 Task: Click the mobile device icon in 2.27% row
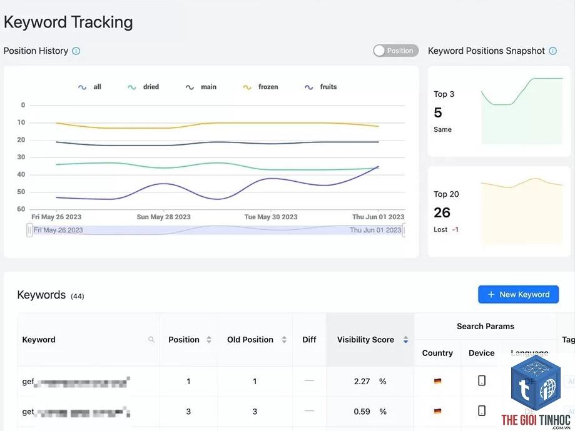click(482, 381)
